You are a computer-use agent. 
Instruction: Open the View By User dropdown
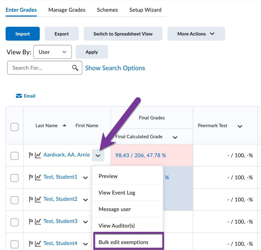point(53,52)
